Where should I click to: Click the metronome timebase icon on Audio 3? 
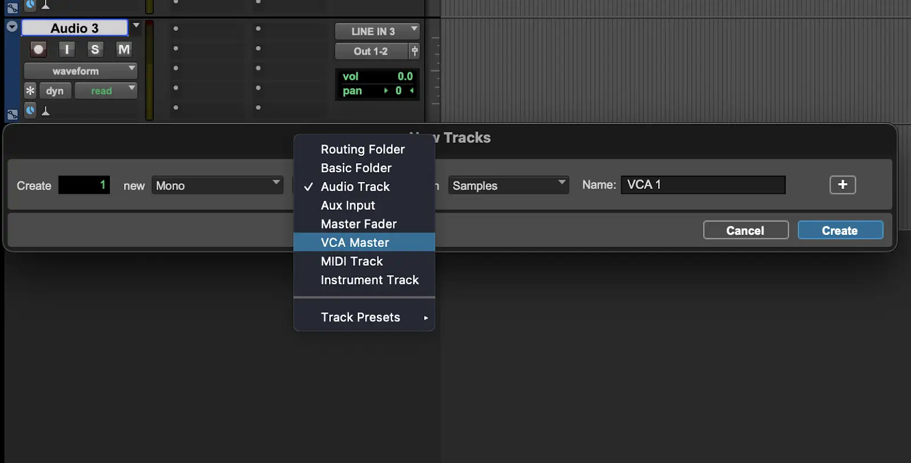pyautogui.click(x=46, y=111)
